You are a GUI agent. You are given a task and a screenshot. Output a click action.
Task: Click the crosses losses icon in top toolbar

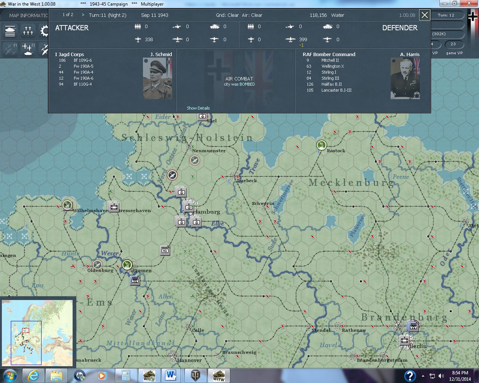pyautogui.click(x=28, y=31)
